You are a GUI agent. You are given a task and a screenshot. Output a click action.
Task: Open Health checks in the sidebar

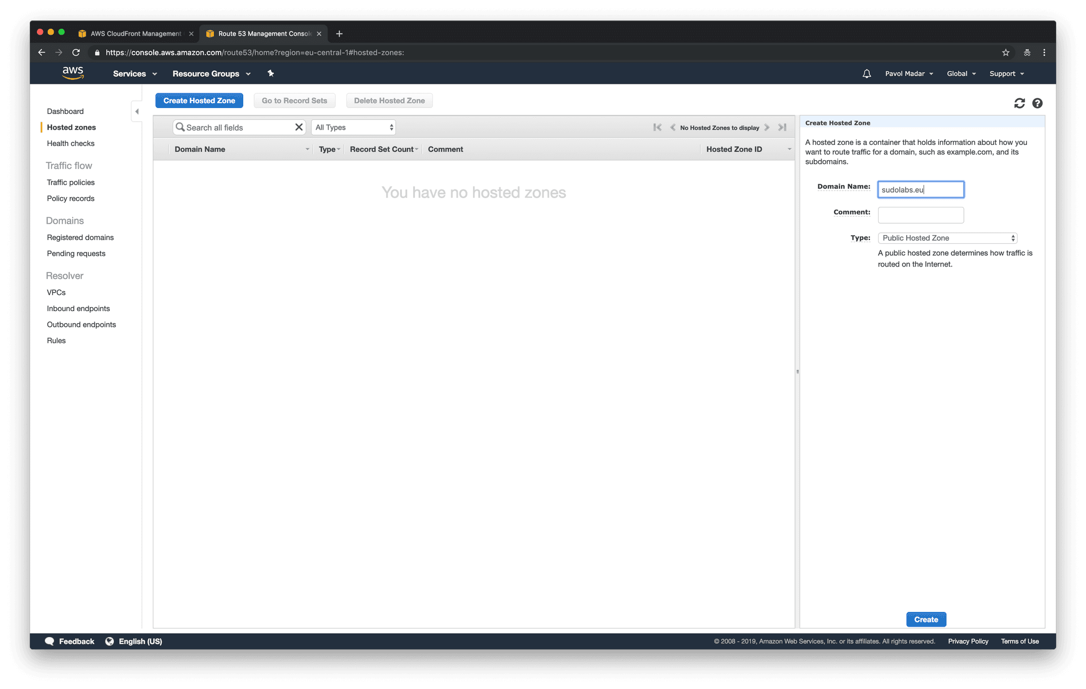(71, 143)
